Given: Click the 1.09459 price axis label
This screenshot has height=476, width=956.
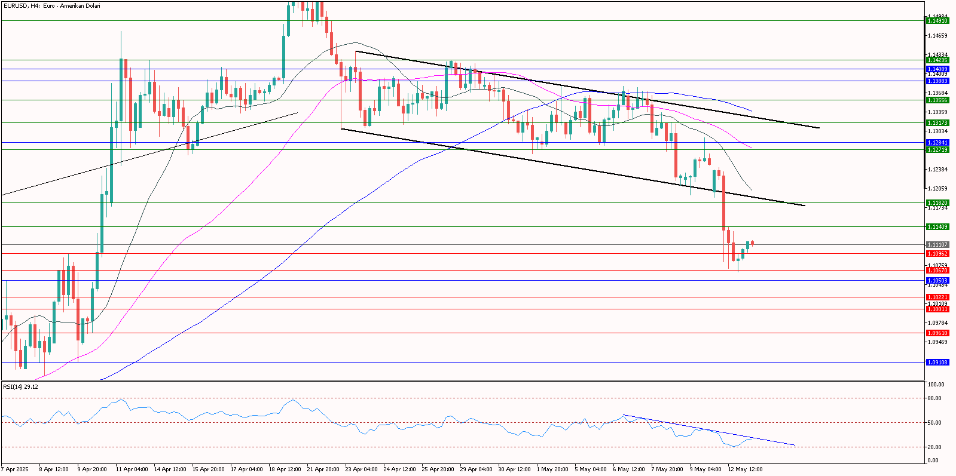Looking at the screenshot, I should (938, 342).
